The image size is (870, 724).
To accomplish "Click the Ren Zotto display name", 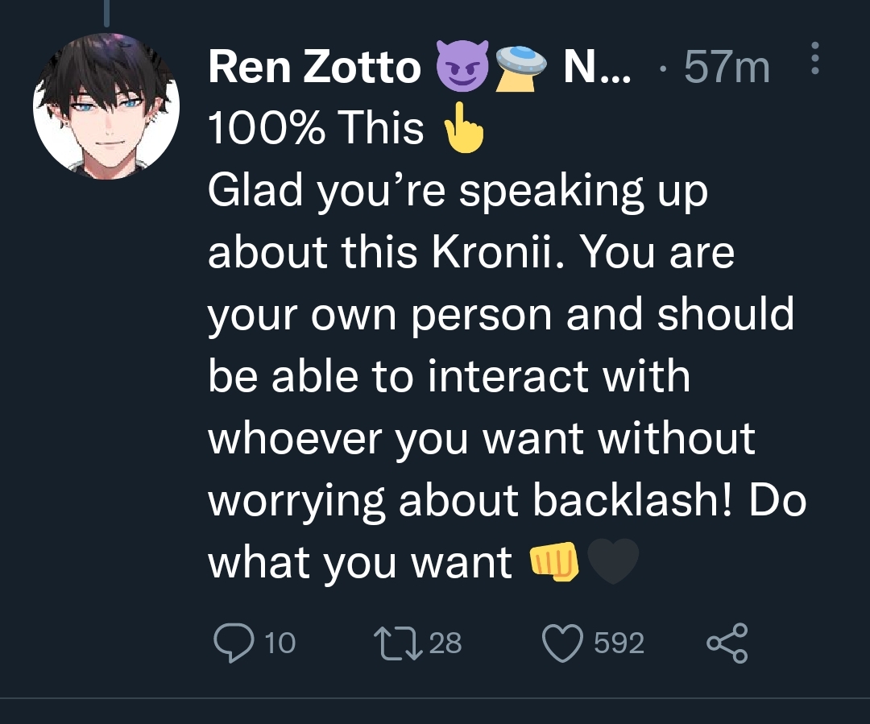I will 314,67.
